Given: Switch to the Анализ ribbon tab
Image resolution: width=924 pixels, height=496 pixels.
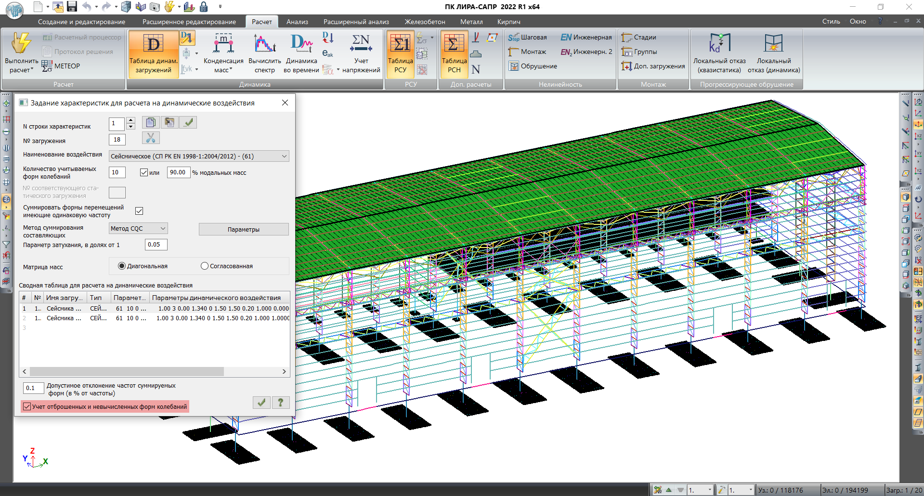Looking at the screenshot, I should pos(297,22).
